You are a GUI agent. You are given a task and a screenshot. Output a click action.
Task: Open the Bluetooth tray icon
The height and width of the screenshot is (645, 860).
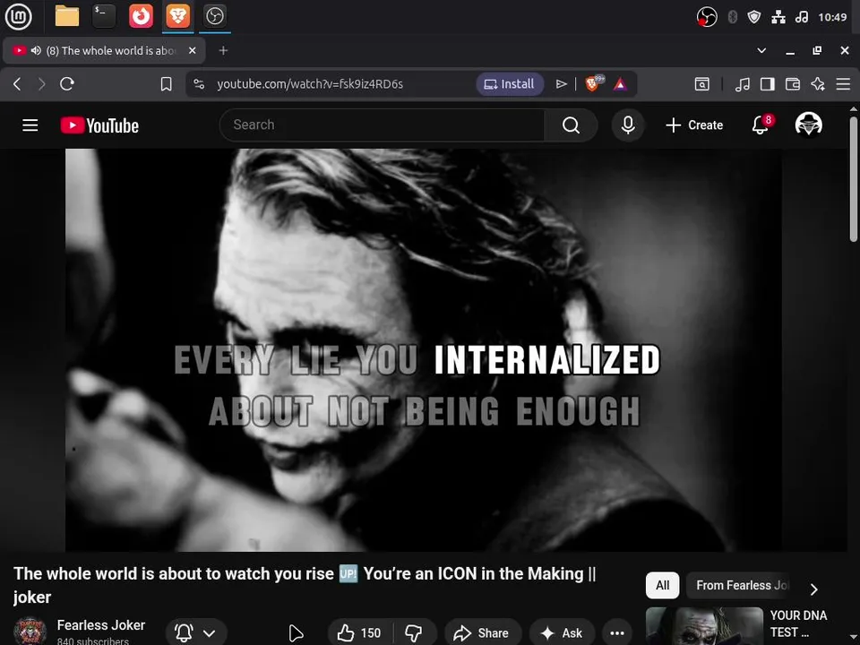click(732, 17)
